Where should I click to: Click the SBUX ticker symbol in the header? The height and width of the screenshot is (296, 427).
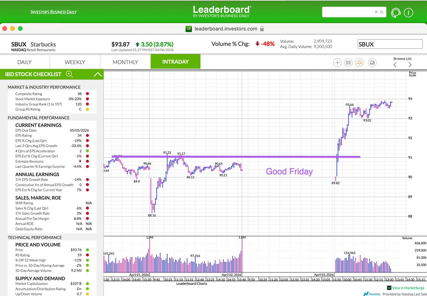pyautogui.click(x=19, y=44)
